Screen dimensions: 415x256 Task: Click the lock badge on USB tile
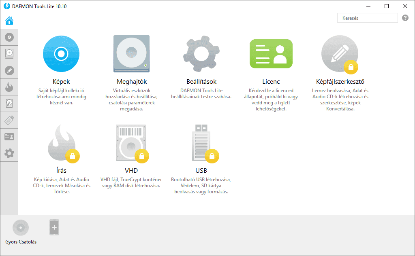click(x=212, y=156)
